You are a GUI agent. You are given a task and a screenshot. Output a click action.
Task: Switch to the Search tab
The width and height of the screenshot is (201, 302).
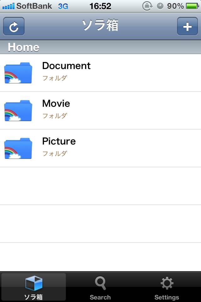pos(100,286)
